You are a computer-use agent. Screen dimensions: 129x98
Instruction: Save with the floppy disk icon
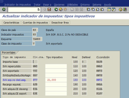coord(49,9)
